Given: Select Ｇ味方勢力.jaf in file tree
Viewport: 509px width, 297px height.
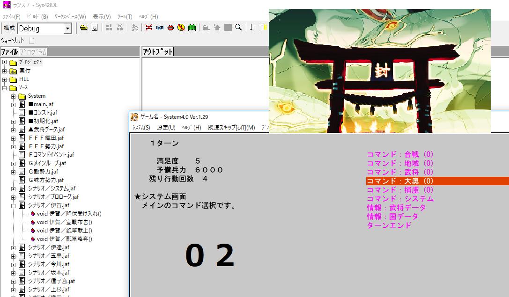Looking at the screenshot, I should (x=46, y=180).
